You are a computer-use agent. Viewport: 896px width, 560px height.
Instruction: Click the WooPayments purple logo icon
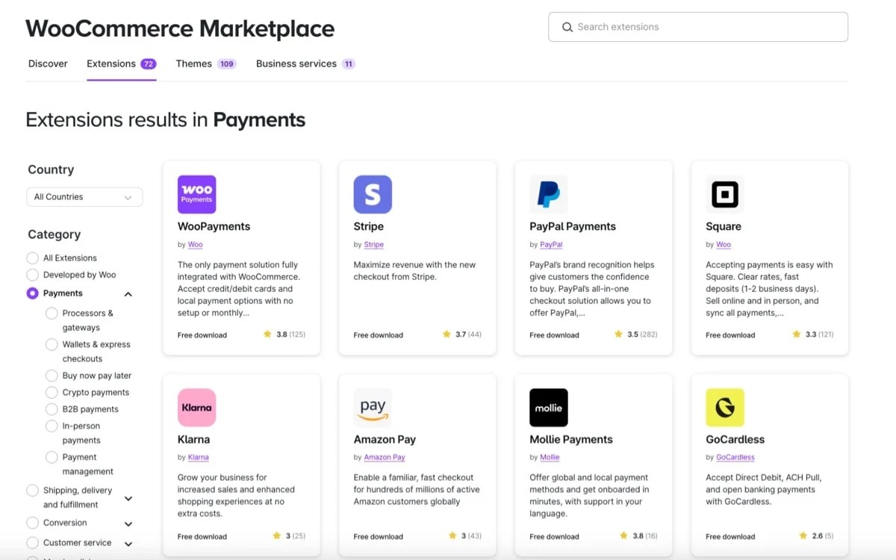196,194
